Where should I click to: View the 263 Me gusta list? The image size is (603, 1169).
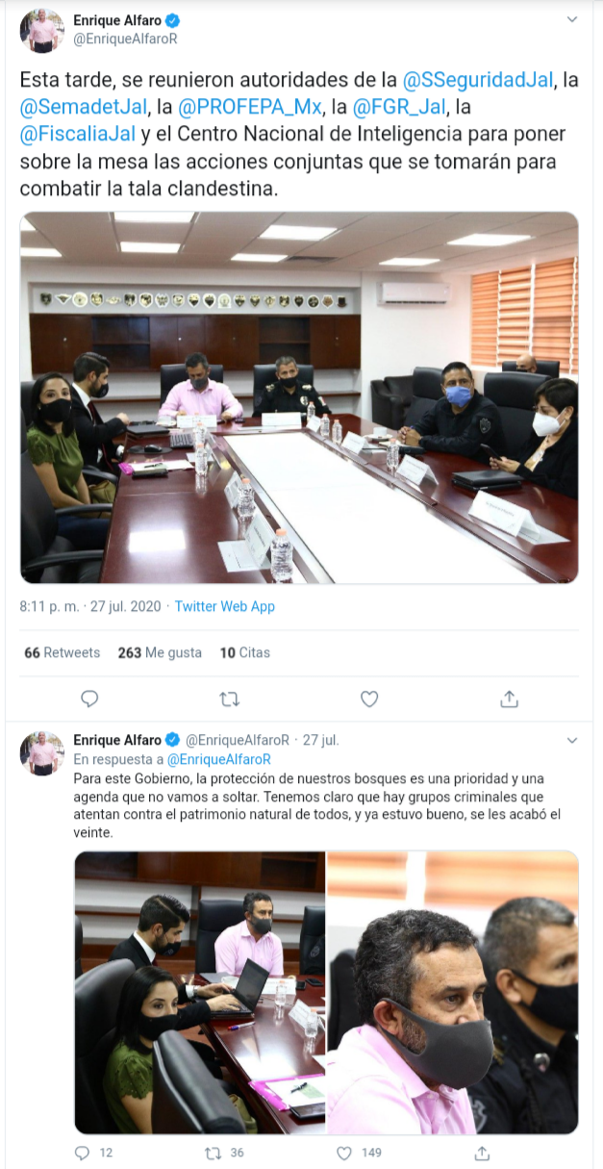[x=160, y=652]
